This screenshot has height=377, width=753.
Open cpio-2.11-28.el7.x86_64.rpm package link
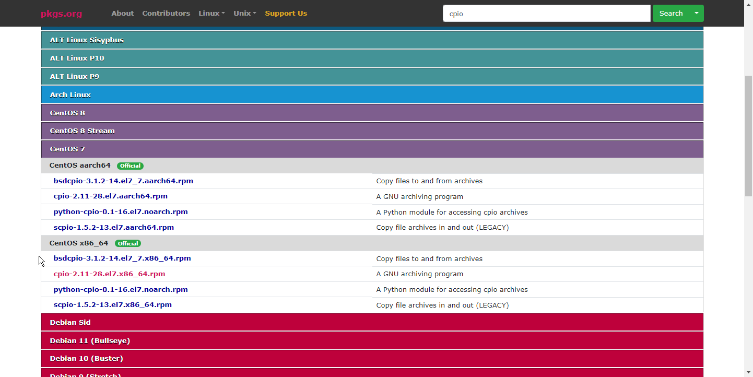point(109,274)
